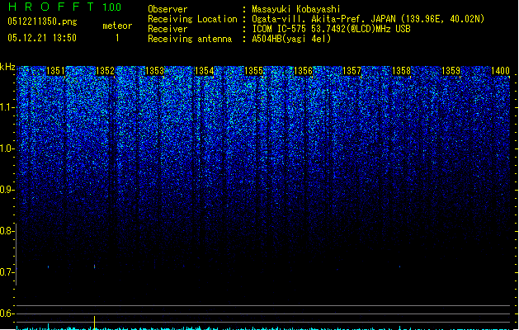Click the ICOM IC-575 53.7492 MHz USB text
The width and height of the screenshot is (519, 330).
332,29
